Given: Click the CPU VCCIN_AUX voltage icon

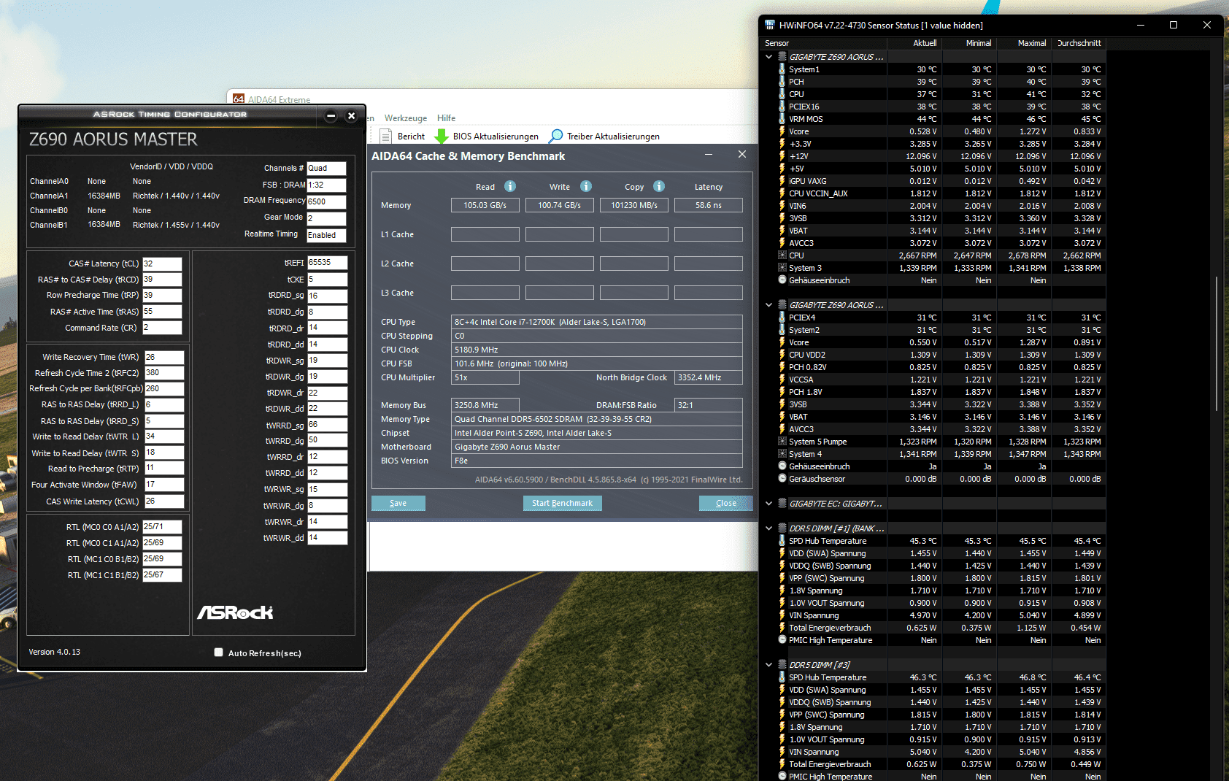Looking at the screenshot, I should point(782,193).
